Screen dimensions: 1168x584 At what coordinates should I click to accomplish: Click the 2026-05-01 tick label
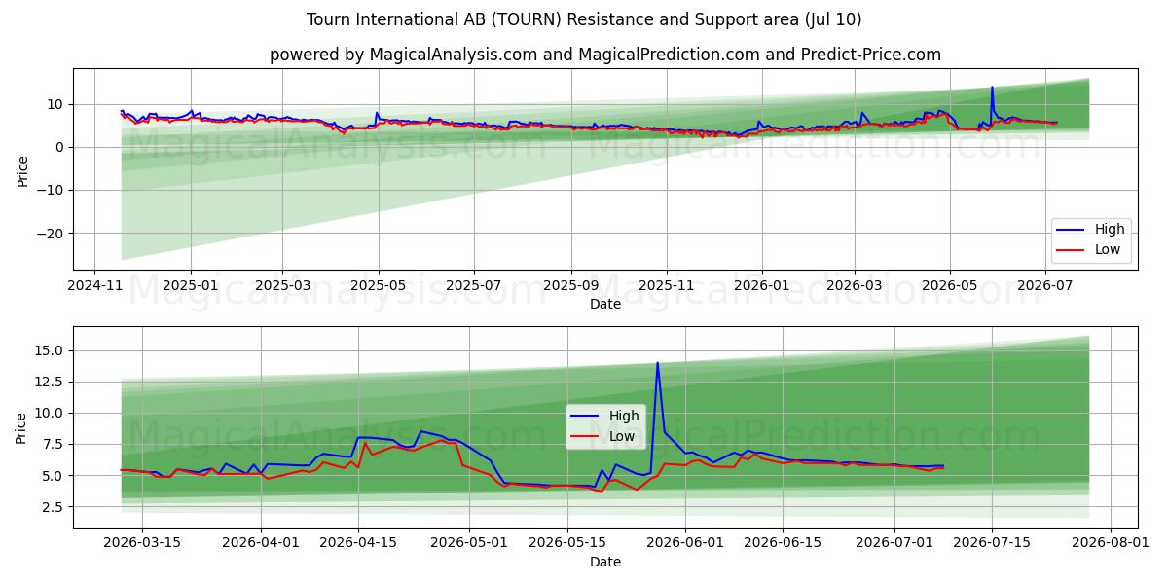click(469, 542)
